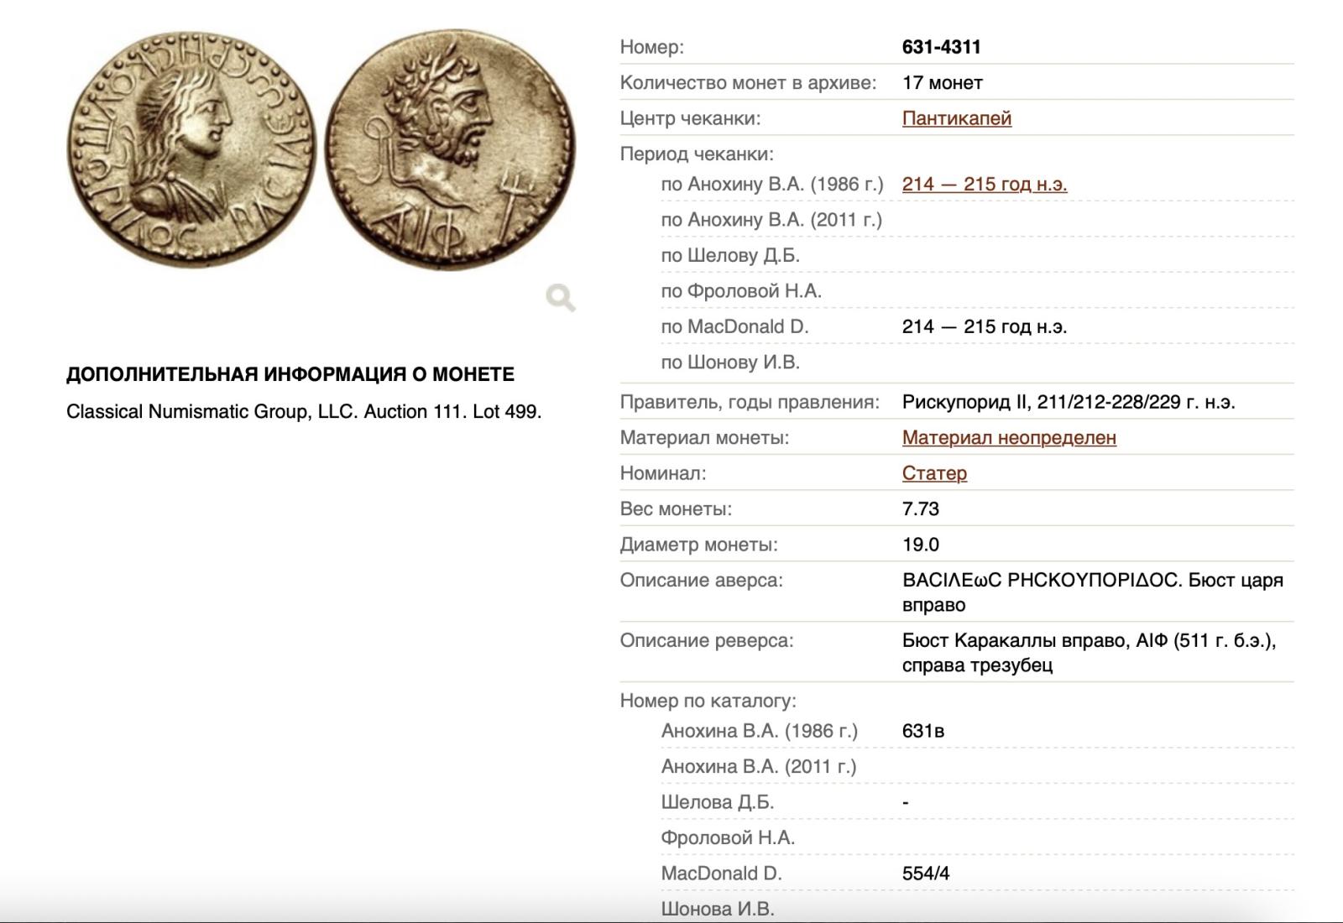Click the catalog label Шелова Д.Б.
This screenshot has height=923, width=1343.
pyautogui.click(x=717, y=802)
